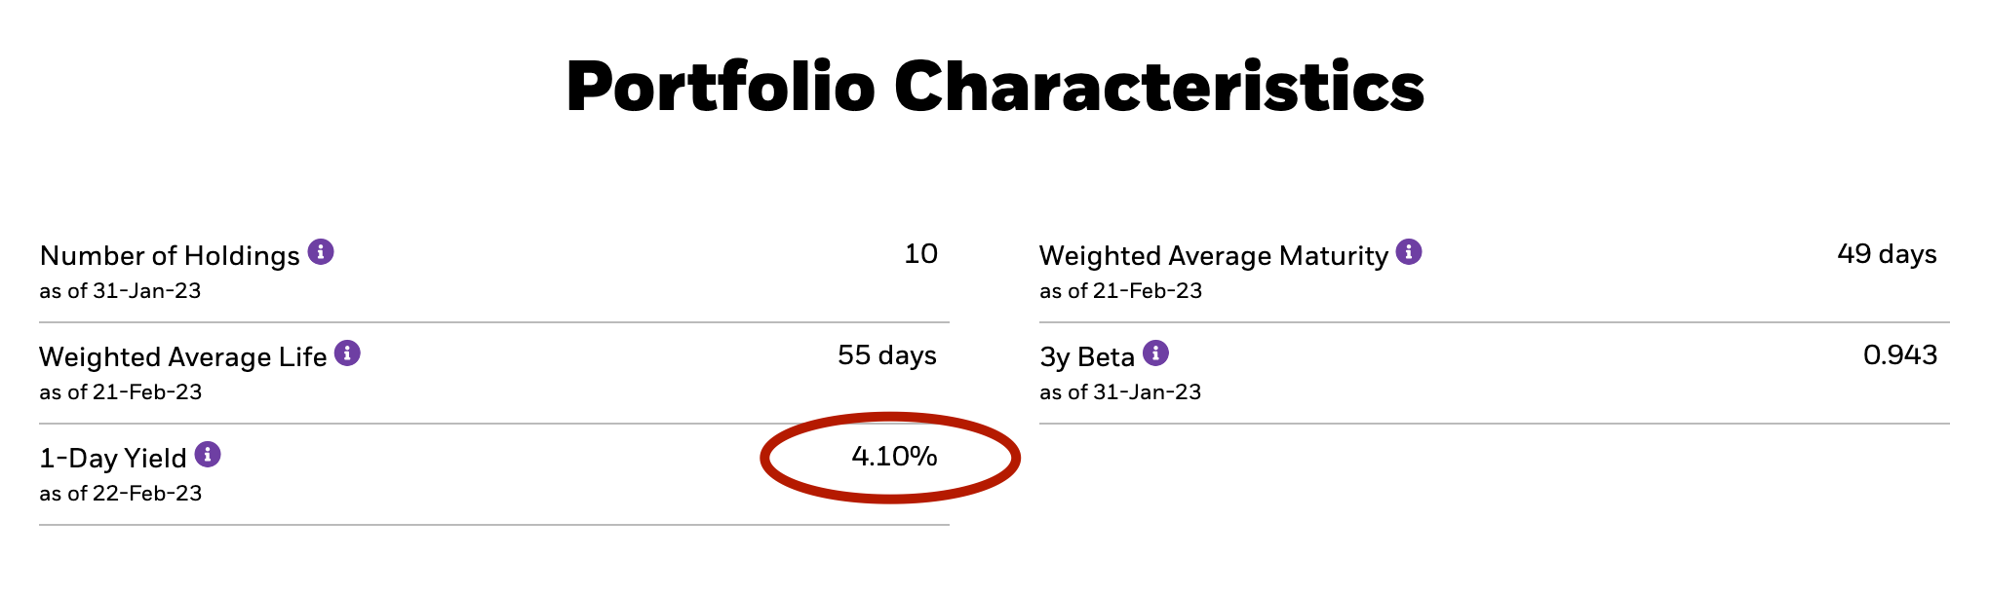Click info icon beside Number of Holdings
The image size is (1989, 594).
click(x=321, y=252)
